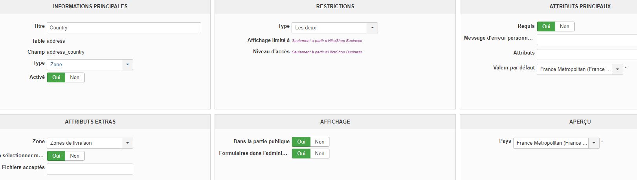Select Oui for Formulaires dans l'administration
637x180 pixels.
point(301,154)
